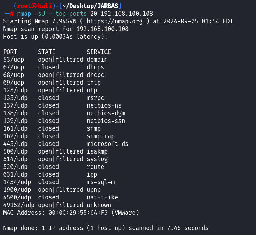Click the Nmap done summary line

tap(106, 228)
